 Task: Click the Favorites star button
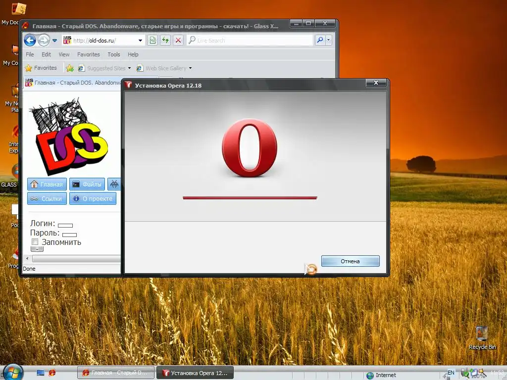[x=41, y=68]
